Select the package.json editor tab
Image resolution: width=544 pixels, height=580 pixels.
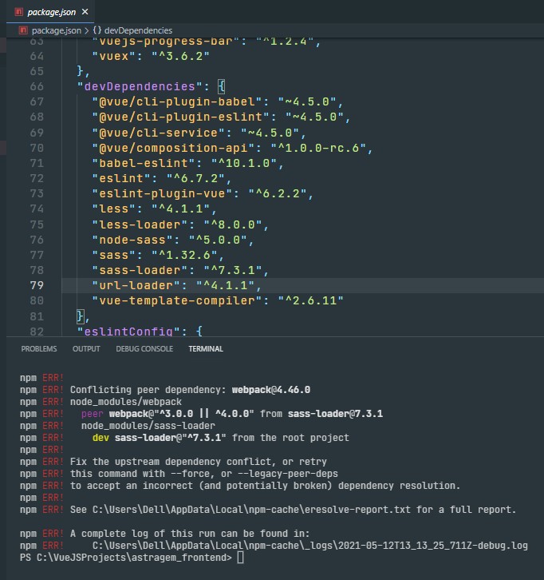coord(50,12)
